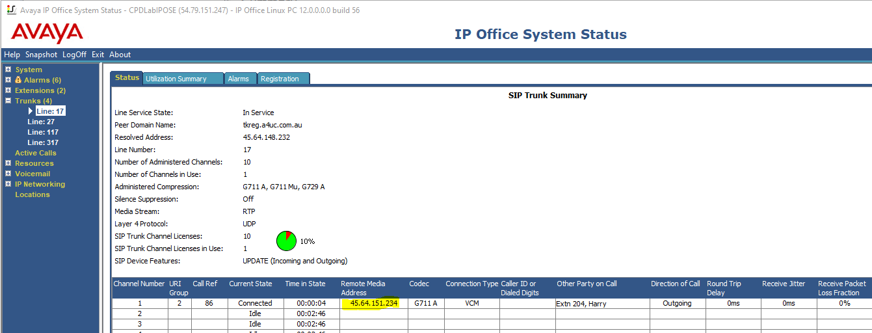Click UPDATE (Incoming and Outgoing) value
This screenshot has width=872, height=333.
tap(295, 261)
